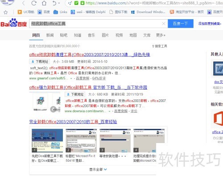
Task: Open the weii Delphi blog bookmark
Action: 88,12
